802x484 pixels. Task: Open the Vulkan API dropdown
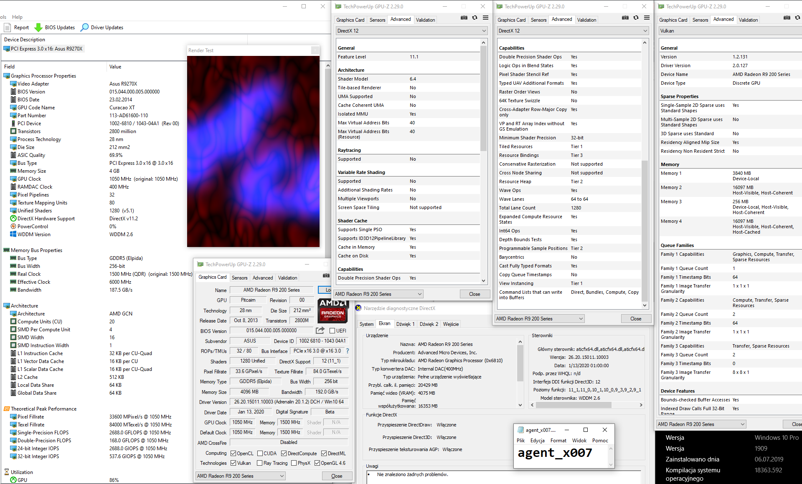pyautogui.click(x=730, y=31)
